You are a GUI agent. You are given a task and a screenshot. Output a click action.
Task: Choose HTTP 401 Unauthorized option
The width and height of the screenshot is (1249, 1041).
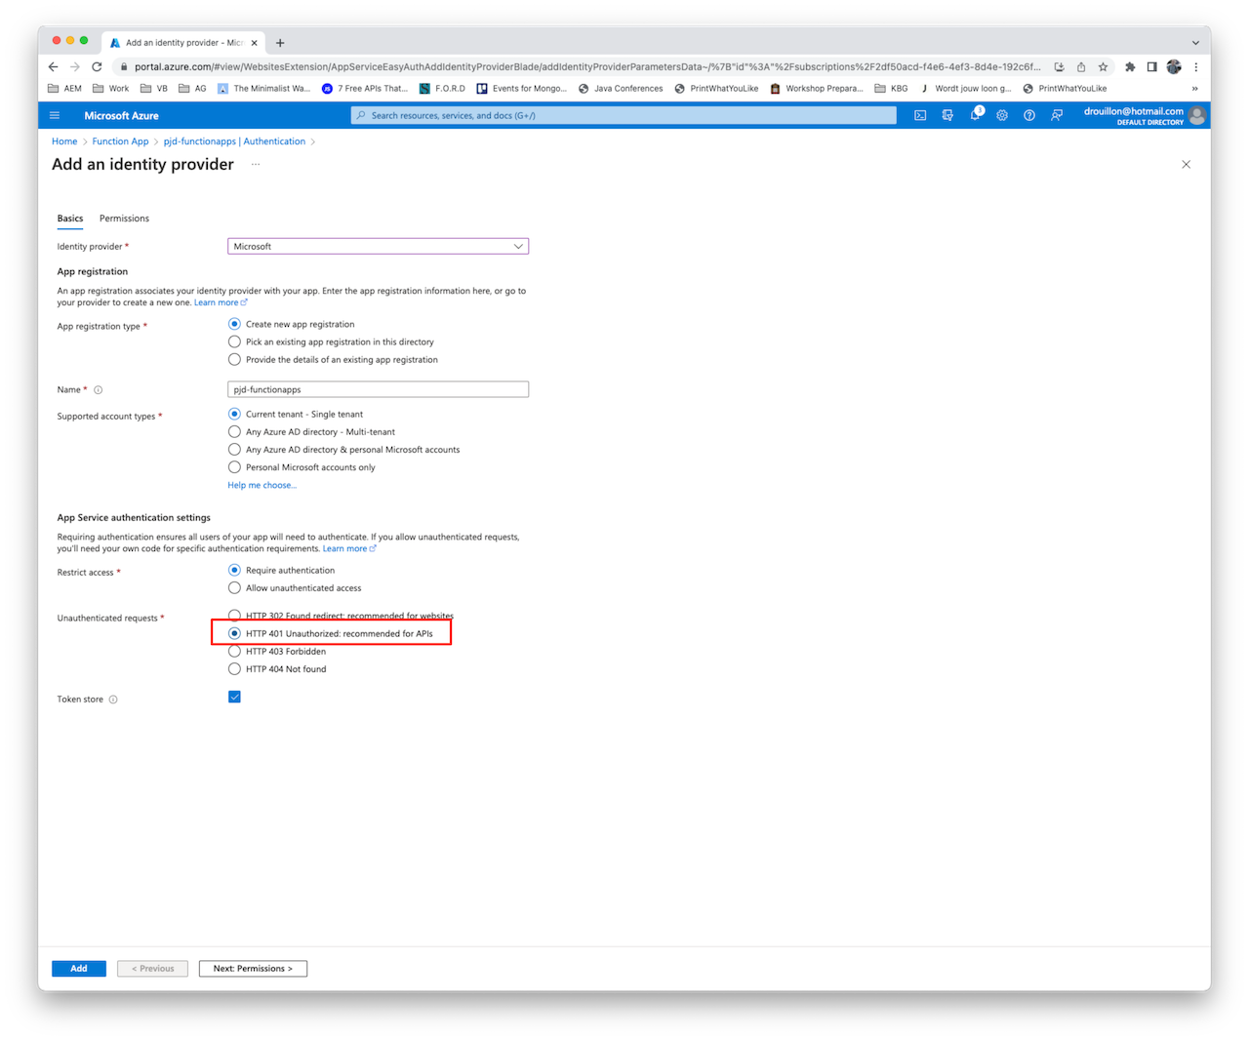click(x=234, y=633)
